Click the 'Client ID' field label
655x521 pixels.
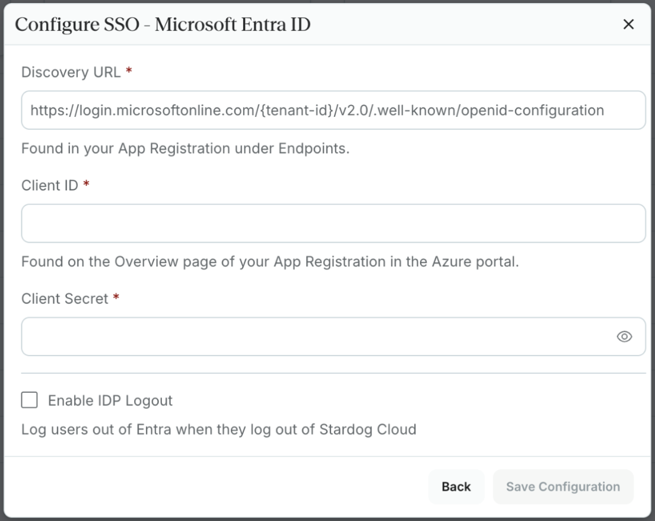(50, 186)
